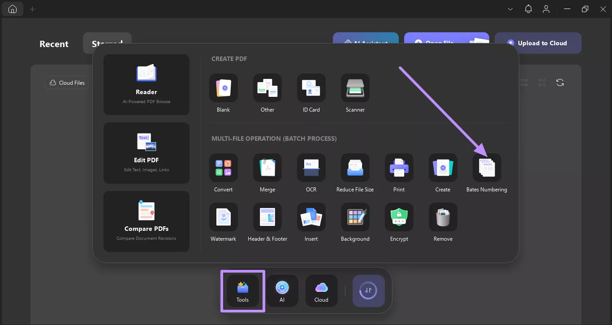Screen dimensions: 612x325
Task: Select the Watermark tool
Action: coord(223,217)
